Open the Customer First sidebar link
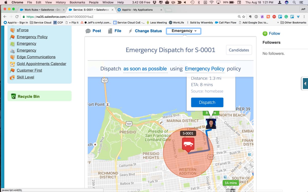308x192 pixels. 30,70
